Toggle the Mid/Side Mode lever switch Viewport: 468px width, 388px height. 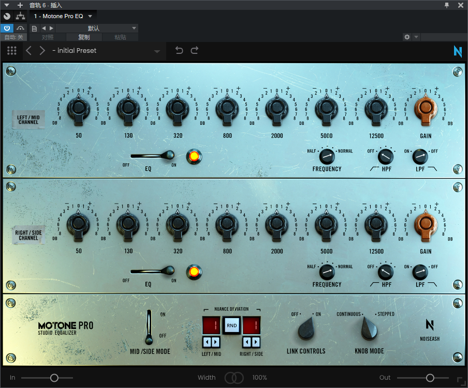tap(149, 327)
